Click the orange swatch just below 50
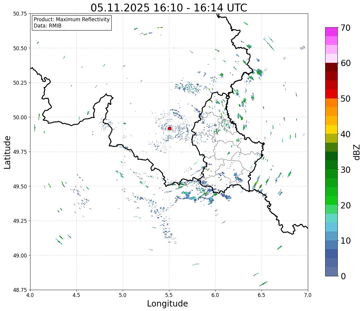 coord(331,103)
